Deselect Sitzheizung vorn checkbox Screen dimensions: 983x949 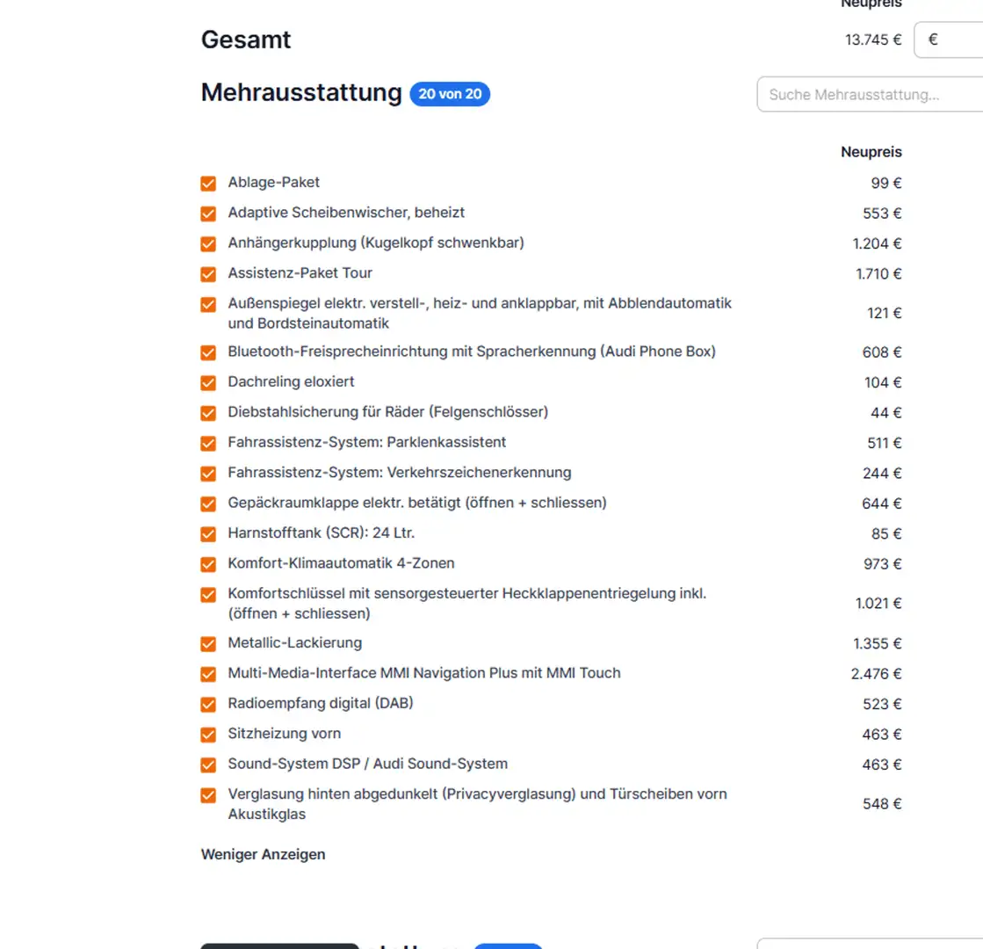(x=208, y=735)
